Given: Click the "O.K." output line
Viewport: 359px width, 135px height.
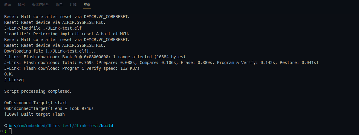Looking at the screenshot, I should (9, 74).
